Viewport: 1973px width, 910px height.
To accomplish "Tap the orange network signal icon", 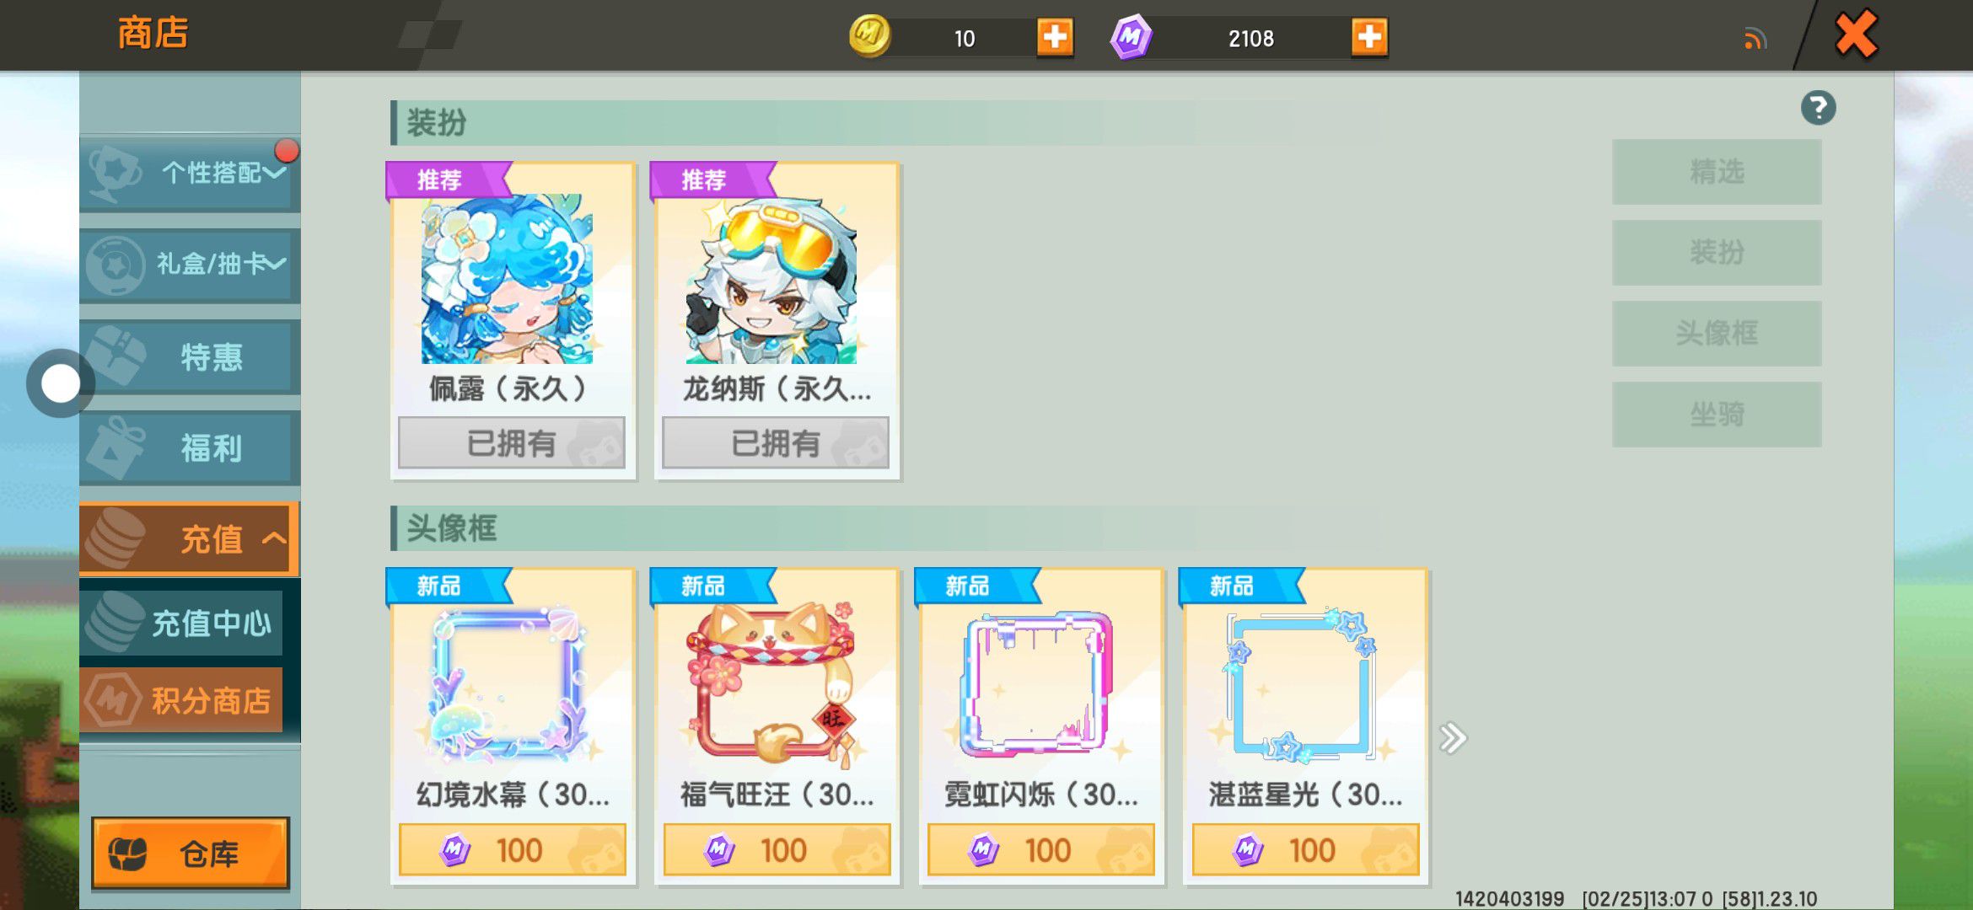I will click(1755, 39).
